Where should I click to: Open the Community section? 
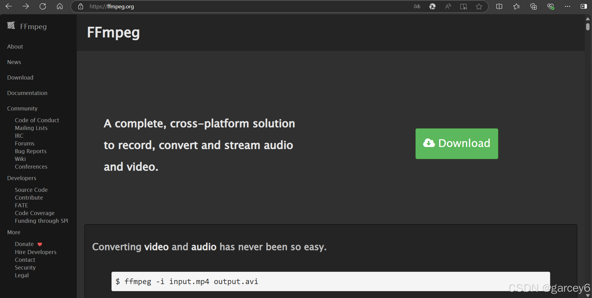(22, 108)
